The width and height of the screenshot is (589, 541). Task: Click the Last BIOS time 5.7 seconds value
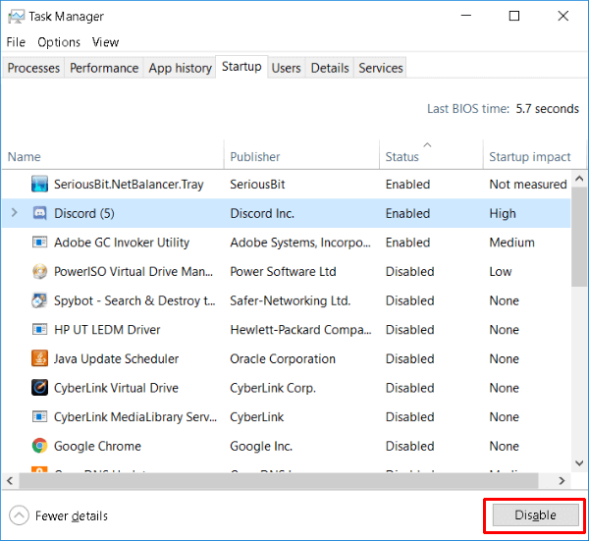[548, 109]
